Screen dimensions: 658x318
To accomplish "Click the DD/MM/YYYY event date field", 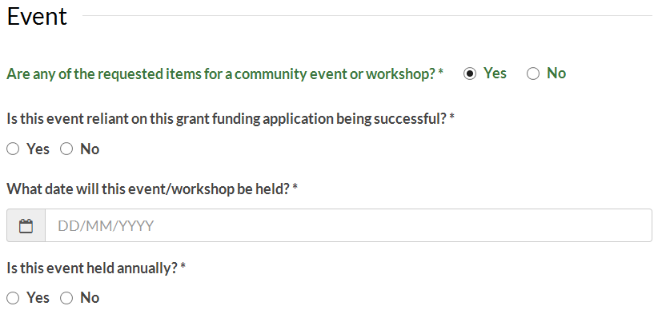I will click(348, 226).
